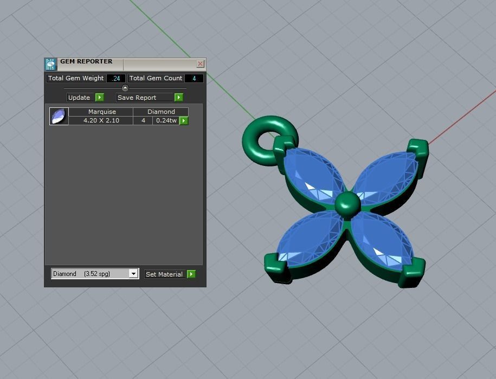This screenshot has height=379, width=496.
Task: Click the 4.20 X 2.10 size cell
Action: (x=101, y=120)
